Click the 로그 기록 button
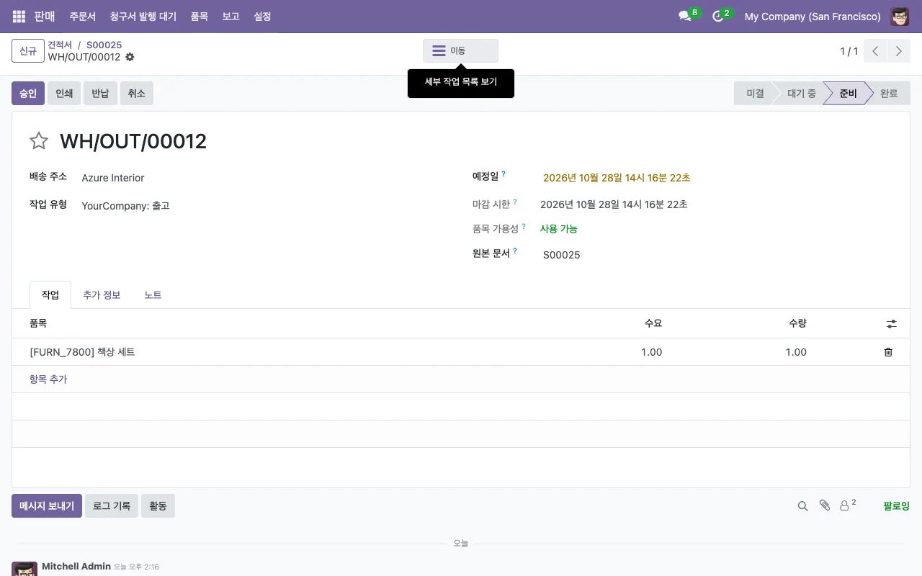The width and height of the screenshot is (922, 576). 112,506
